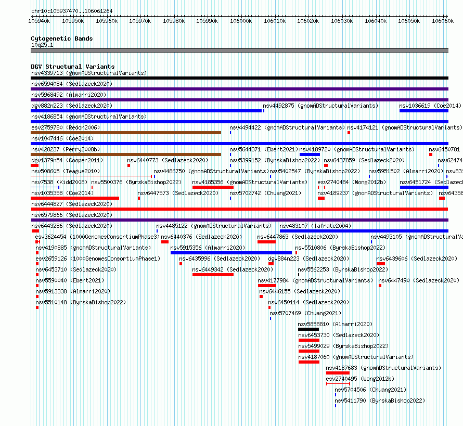Click nsv5858810 (Almarri2020) label
The width and height of the screenshot is (463, 426).
point(335,324)
